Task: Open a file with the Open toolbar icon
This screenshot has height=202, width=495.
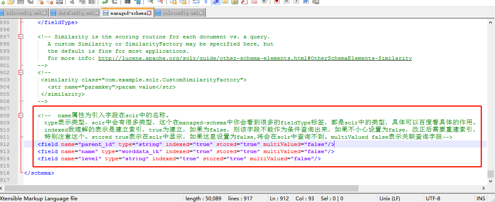Action: pyautogui.click(x=11, y=2)
